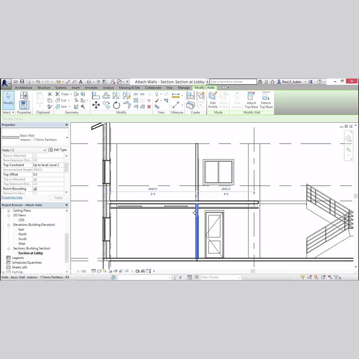Toggle the Top is Attached checkbox
359x359 pixels.
(x=35, y=179)
